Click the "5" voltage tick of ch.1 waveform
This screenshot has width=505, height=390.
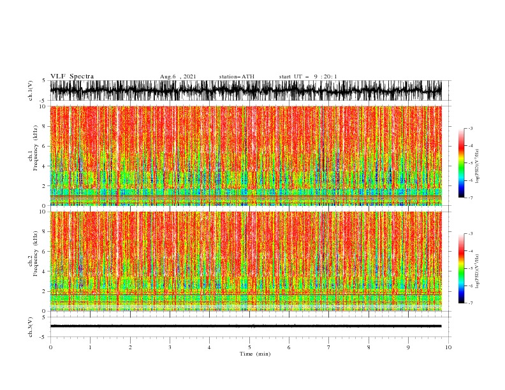tap(44, 80)
